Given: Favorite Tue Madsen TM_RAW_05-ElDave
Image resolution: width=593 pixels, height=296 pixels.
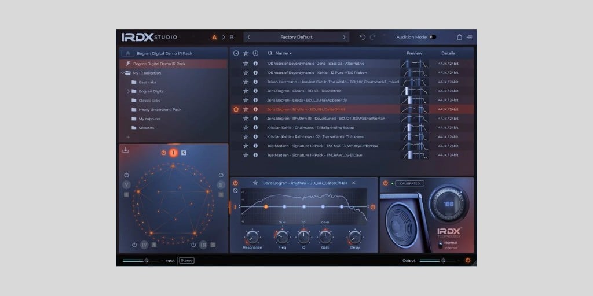Looking at the screenshot, I should point(246,155).
